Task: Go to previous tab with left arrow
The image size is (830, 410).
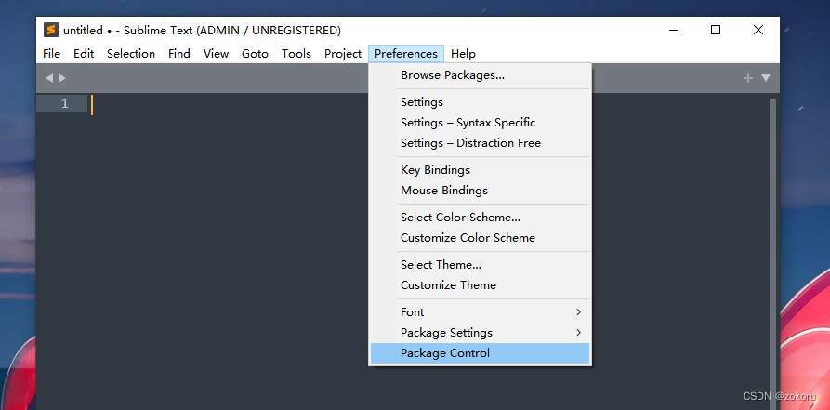Action: tap(49, 78)
